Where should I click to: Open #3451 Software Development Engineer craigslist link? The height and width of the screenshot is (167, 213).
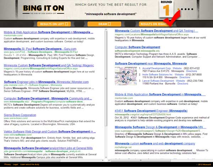pos(151,111)
